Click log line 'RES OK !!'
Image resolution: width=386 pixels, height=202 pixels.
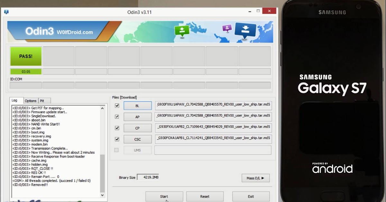coord(30,173)
